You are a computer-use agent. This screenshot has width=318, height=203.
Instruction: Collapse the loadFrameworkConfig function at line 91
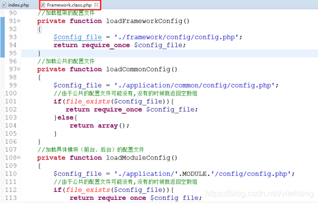[18, 20]
